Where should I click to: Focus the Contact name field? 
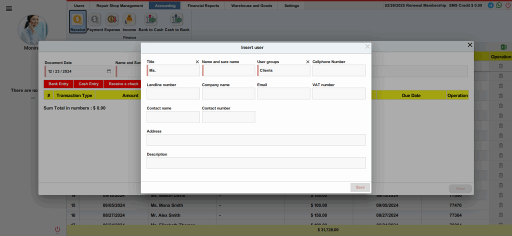[173, 117]
